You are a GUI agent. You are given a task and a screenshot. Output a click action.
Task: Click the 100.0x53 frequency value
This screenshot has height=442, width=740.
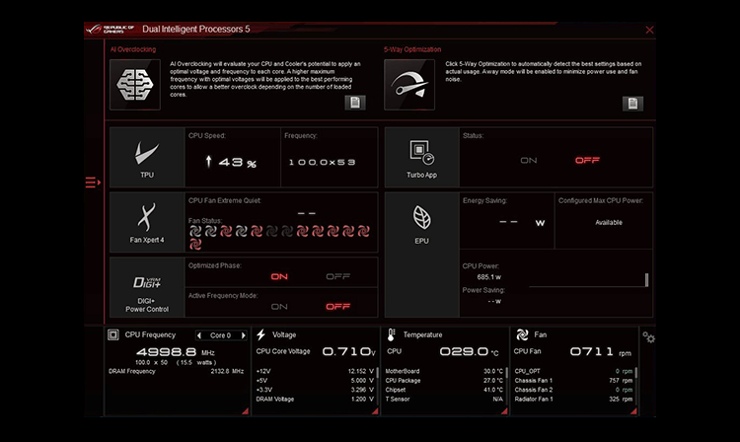pyautogui.click(x=323, y=162)
